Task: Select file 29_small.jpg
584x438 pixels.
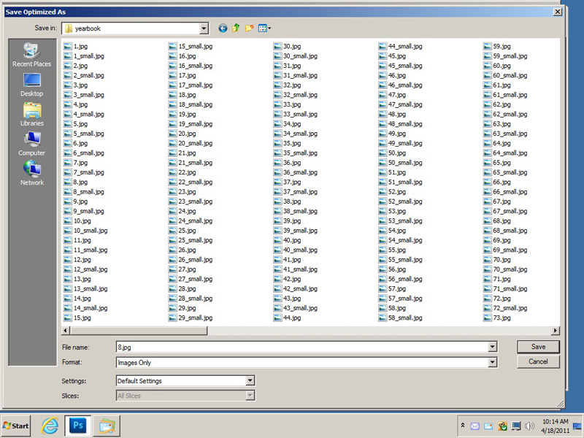Action: tap(191, 318)
